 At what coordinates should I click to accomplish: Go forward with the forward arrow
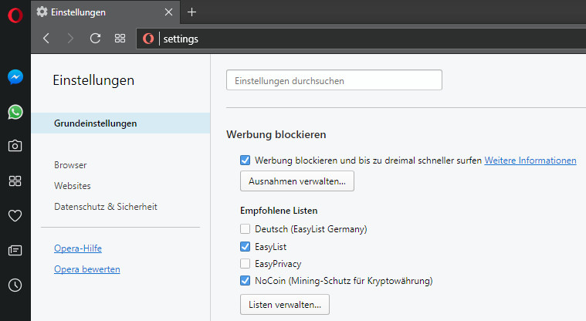click(x=70, y=38)
